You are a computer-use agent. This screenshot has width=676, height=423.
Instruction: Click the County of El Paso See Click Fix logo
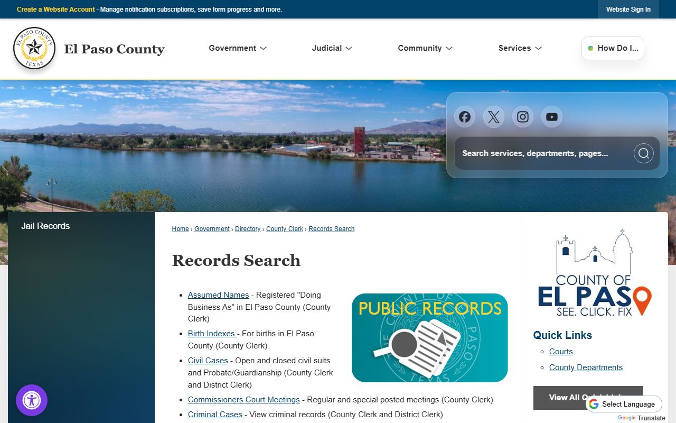click(595, 272)
